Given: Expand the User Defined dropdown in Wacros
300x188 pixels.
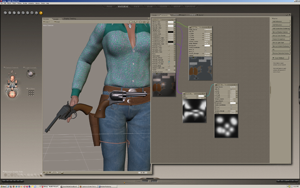Looking at the screenshot, I should pos(280,58).
